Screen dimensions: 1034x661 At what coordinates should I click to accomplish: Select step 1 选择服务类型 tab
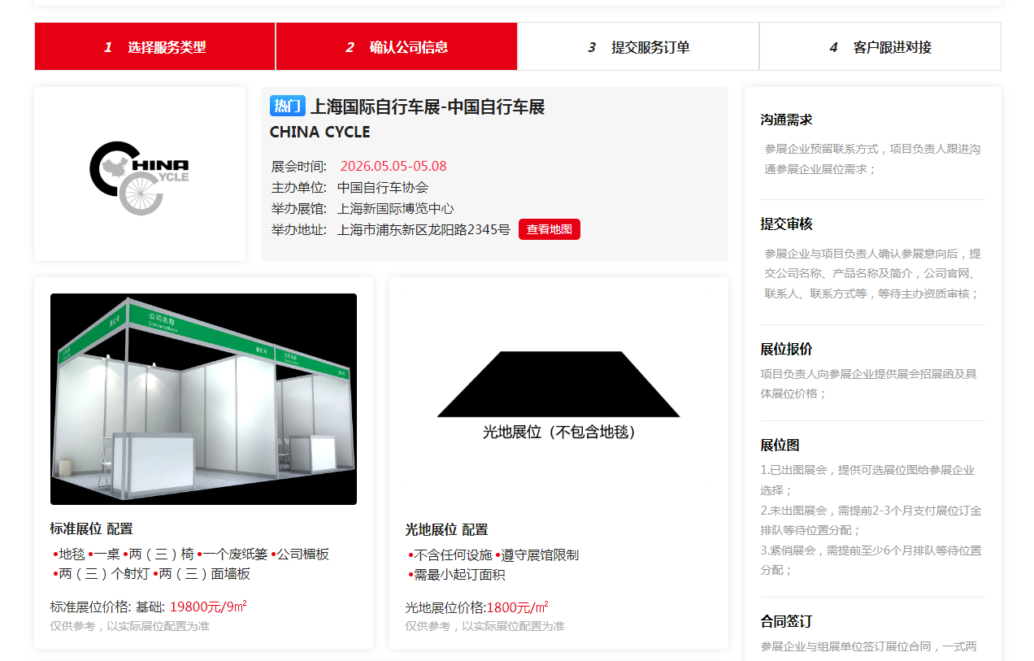[x=155, y=46]
